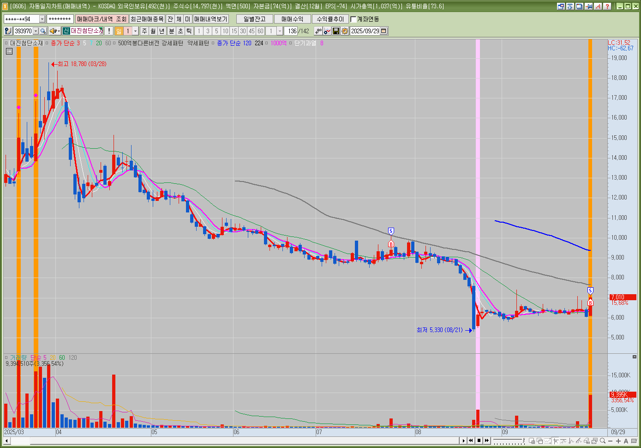This screenshot has height=448, width=641.
Task: Click the candle count field showing 136
Action: coord(291,31)
